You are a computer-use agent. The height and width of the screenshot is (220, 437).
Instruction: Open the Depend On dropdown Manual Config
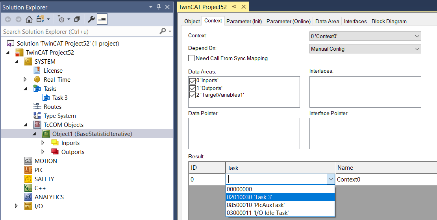(365, 49)
